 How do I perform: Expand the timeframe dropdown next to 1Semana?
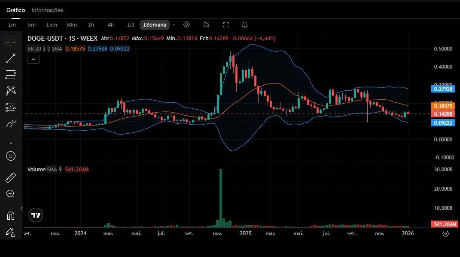[x=174, y=25]
